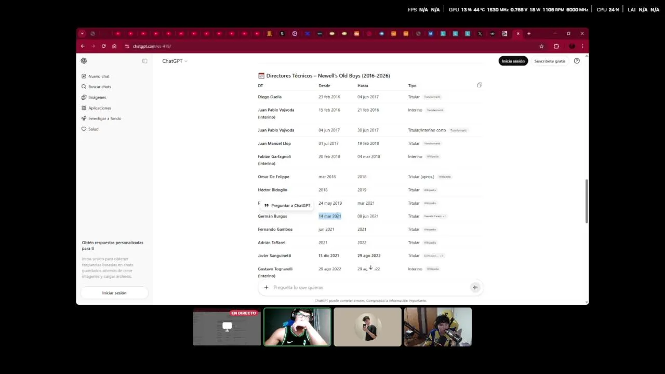
Task: Select the webcam with yellow microphone user
Action: (438, 327)
